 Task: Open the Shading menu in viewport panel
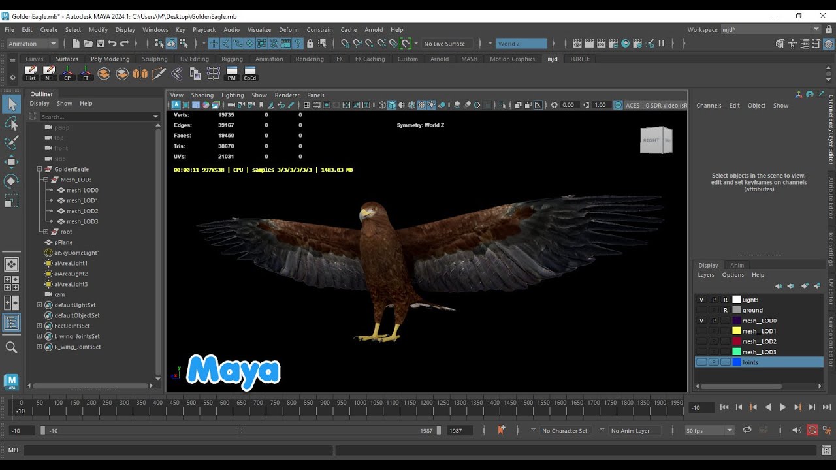click(202, 95)
